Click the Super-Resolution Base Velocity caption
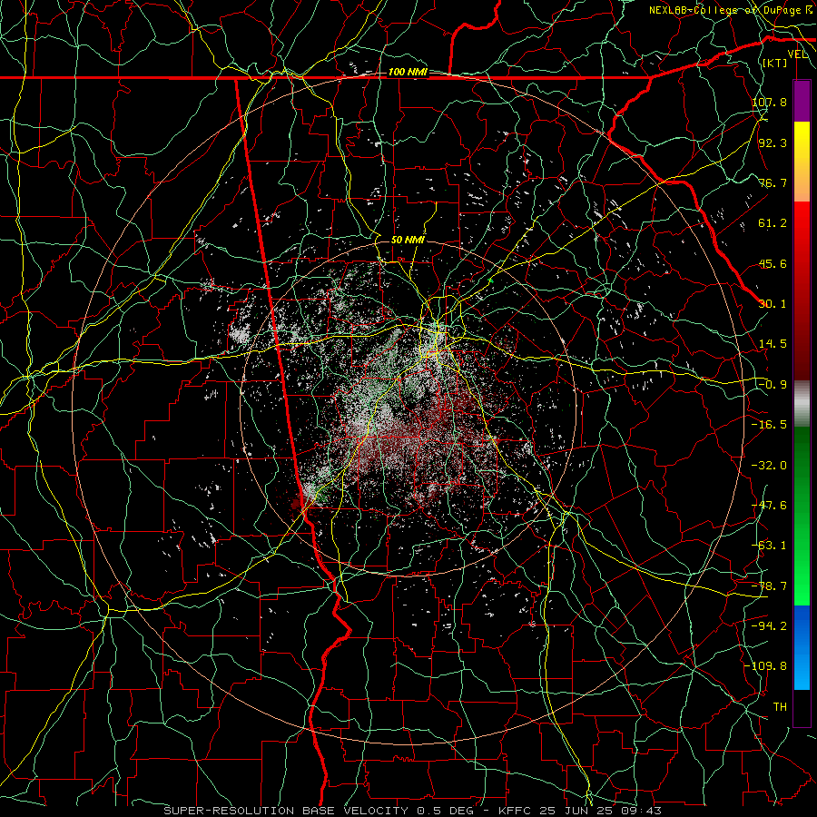Image resolution: width=817 pixels, height=817 pixels. coord(413,811)
